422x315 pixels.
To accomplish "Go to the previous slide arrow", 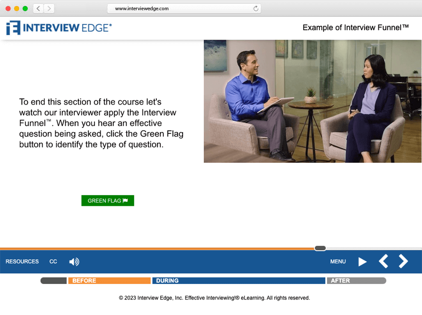I will point(383,261).
